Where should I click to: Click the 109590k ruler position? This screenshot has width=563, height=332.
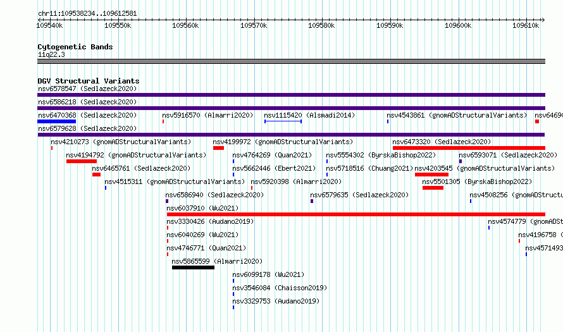pos(390,25)
